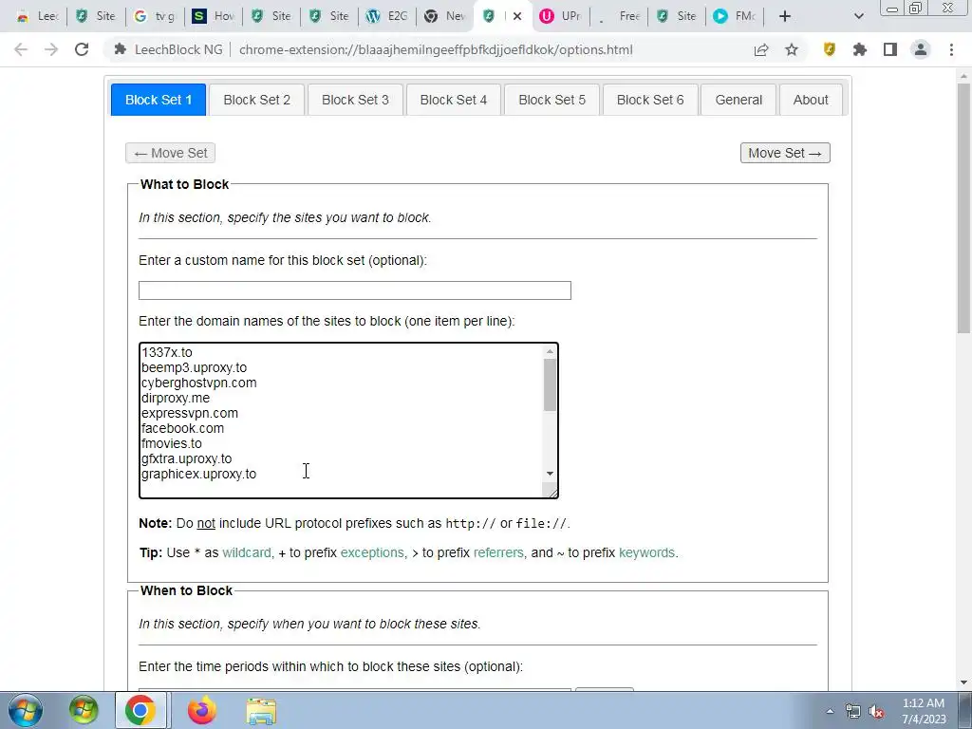Click the textarea resize grip corner
972x729 pixels.
pyautogui.click(x=551, y=491)
